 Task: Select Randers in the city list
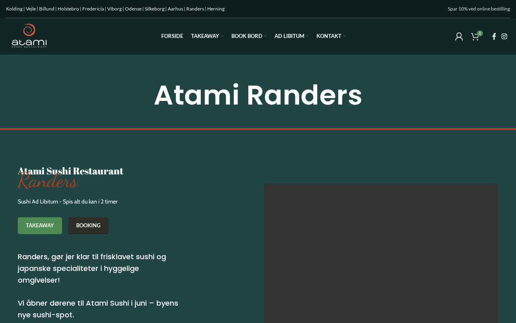[x=195, y=9]
